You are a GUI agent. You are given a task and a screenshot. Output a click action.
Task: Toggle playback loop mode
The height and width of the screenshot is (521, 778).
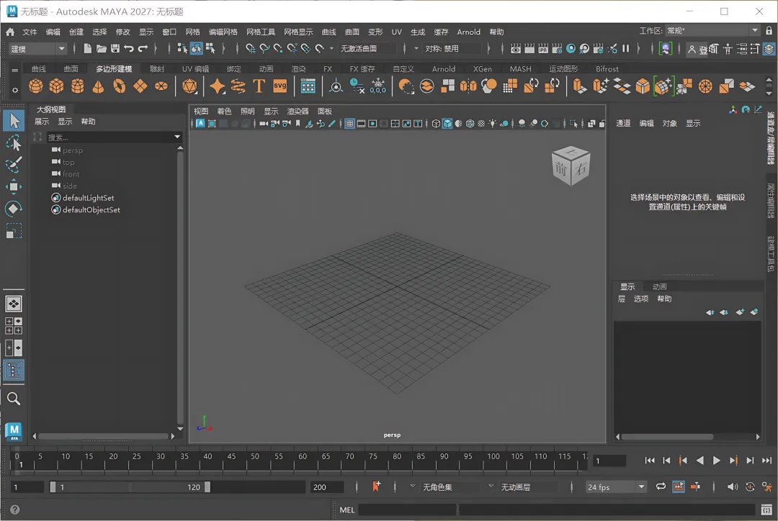click(x=661, y=487)
